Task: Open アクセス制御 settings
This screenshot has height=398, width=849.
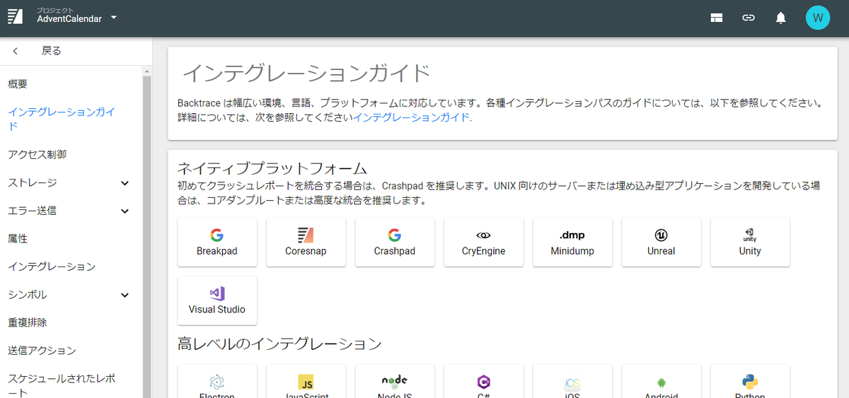Action: point(37,154)
